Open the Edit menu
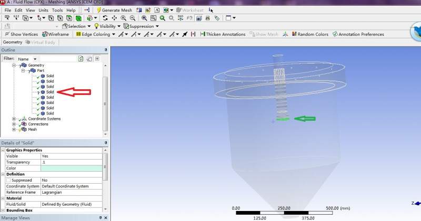Image resolution: width=421 pixels, height=221 pixels. [18, 10]
